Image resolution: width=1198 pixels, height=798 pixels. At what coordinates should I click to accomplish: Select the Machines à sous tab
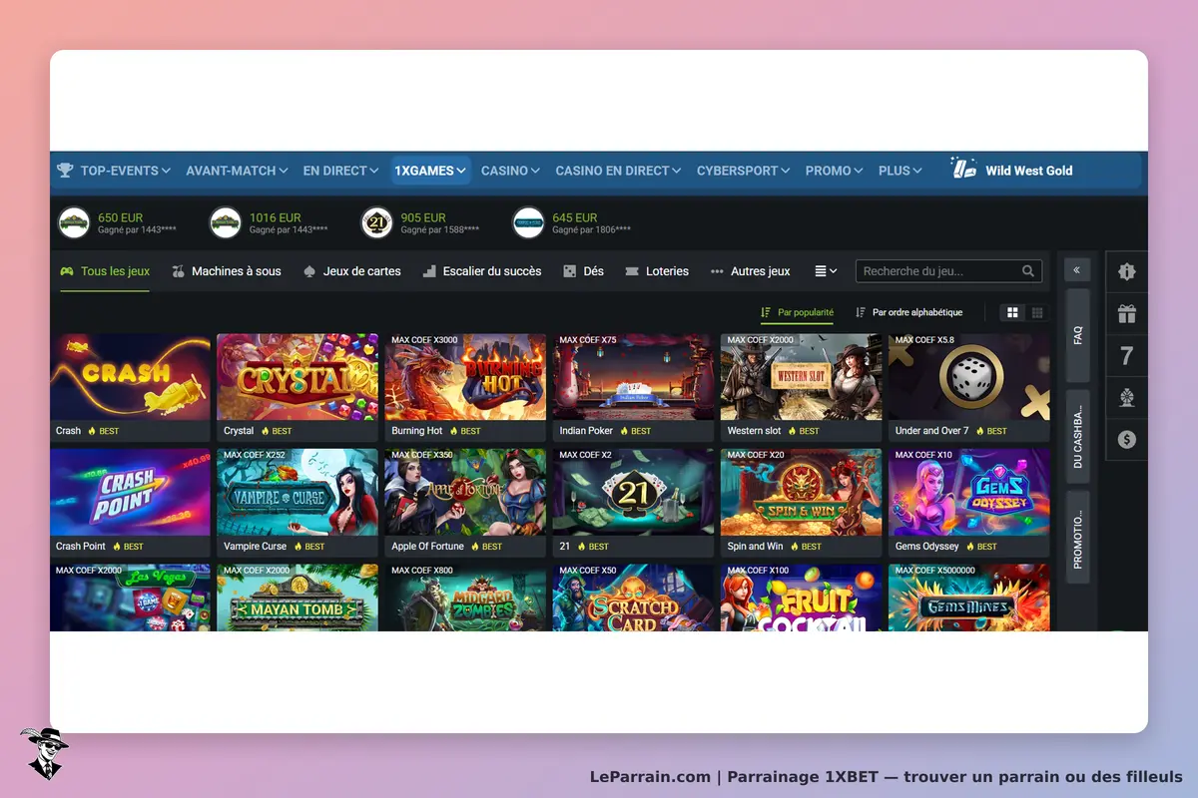[227, 271]
